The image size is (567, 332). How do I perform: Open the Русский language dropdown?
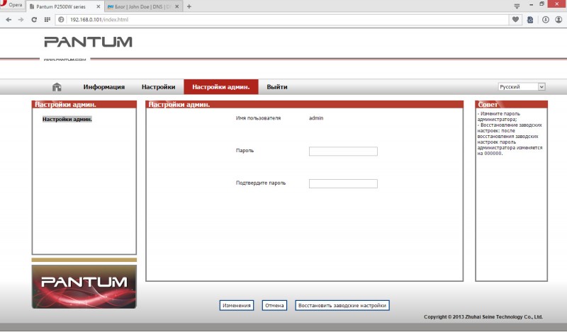coord(522,87)
